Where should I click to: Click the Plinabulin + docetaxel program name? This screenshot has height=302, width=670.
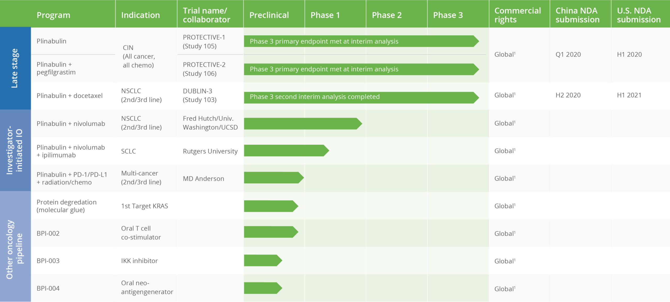[x=70, y=96]
